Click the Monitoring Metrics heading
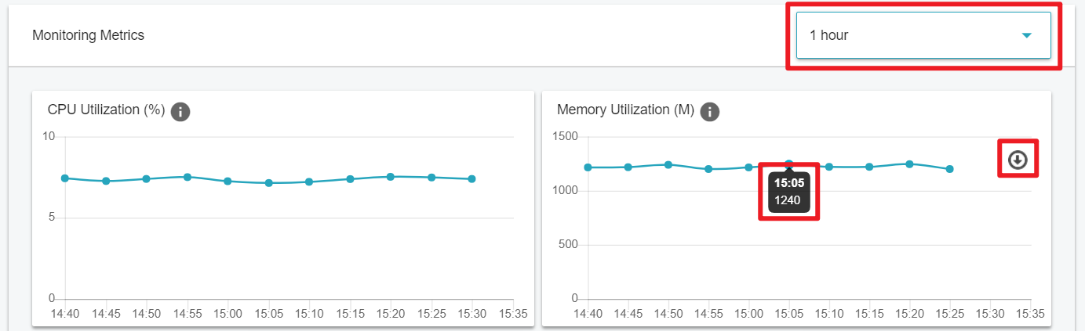 88,35
